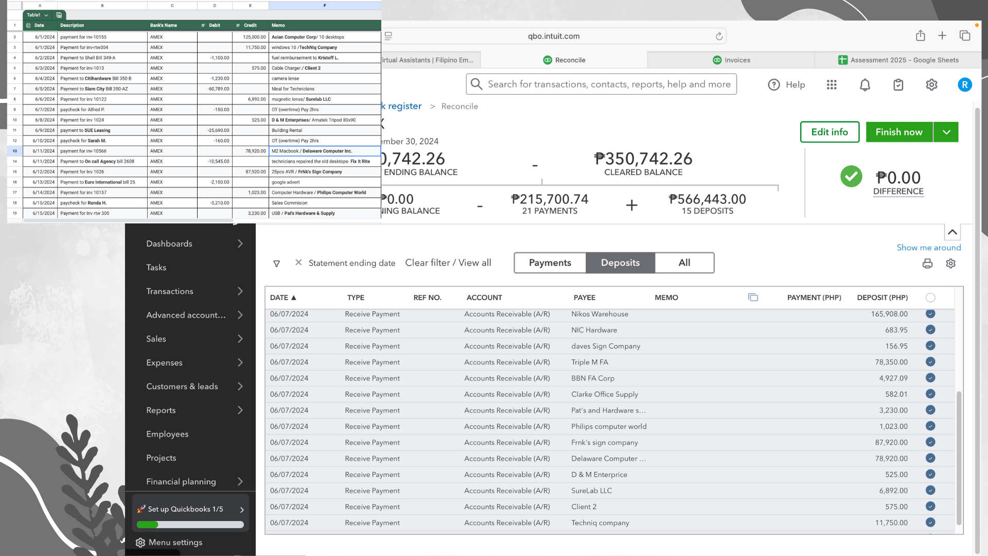The image size is (988, 556).
Task: Open the apps grid launcher icon
Action: pyautogui.click(x=832, y=85)
